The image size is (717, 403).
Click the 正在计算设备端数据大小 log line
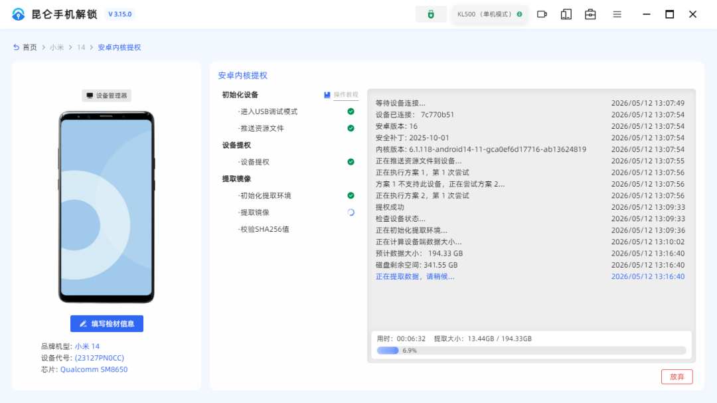pos(418,242)
